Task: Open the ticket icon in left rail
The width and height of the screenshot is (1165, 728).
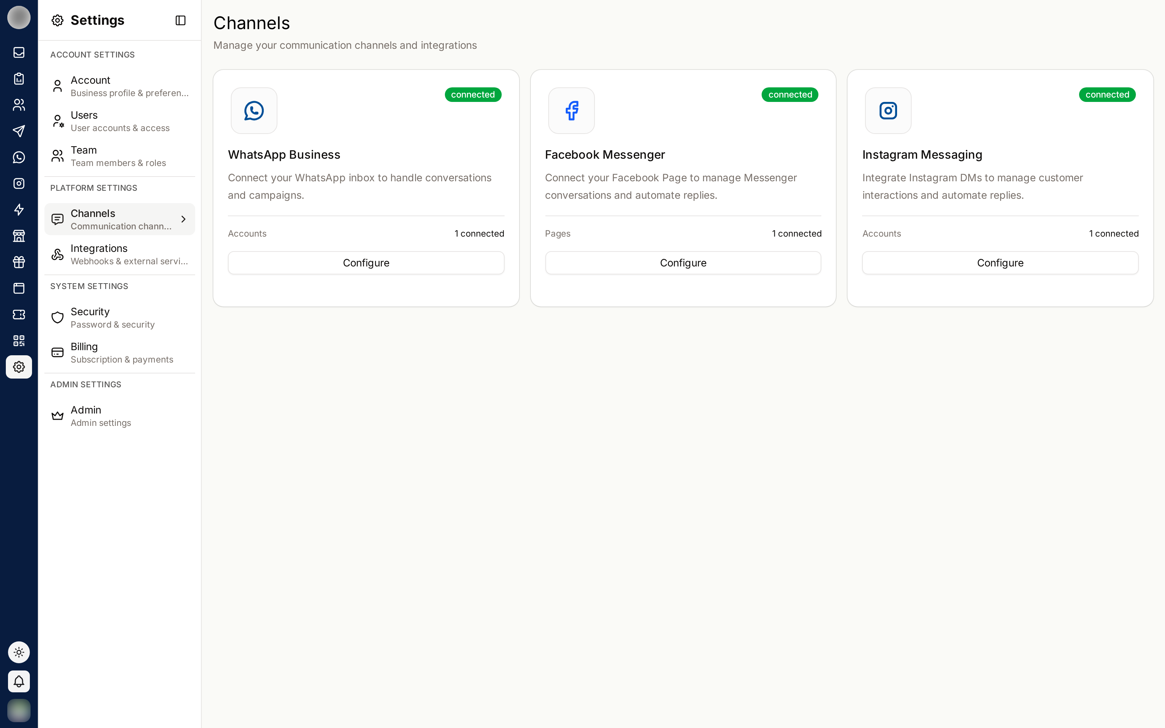Action: click(x=19, y=314)
